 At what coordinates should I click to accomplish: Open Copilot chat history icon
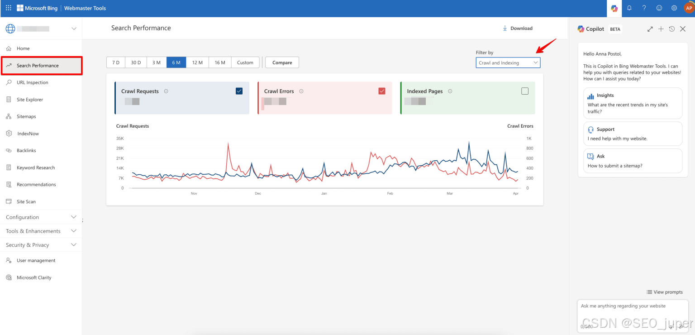click(x=672, y=29)
